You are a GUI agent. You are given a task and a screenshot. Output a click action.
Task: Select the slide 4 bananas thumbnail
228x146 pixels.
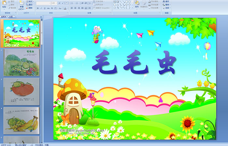[x=21, y=120]
